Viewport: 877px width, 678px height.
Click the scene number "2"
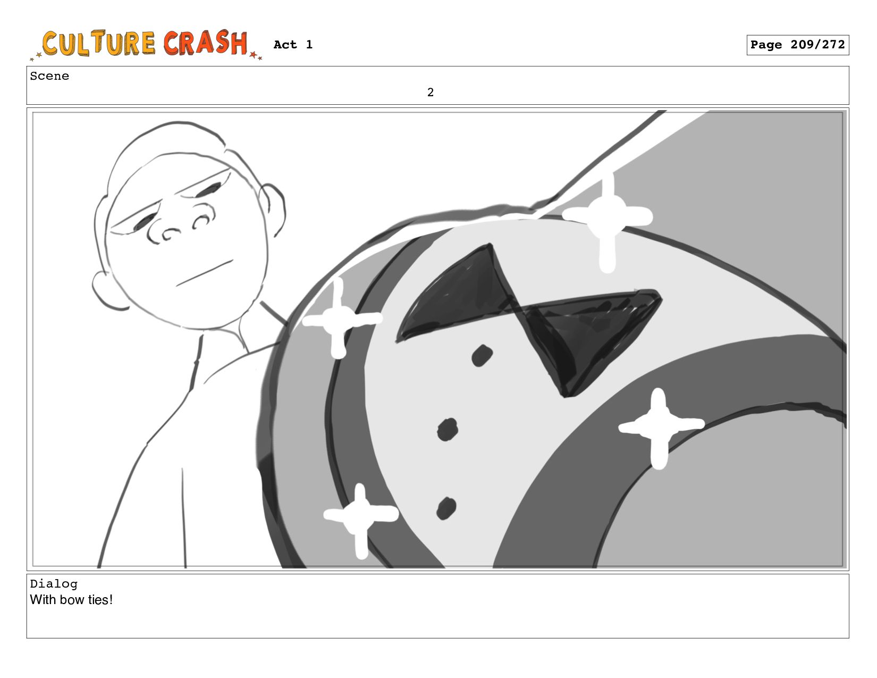[431, 93]
